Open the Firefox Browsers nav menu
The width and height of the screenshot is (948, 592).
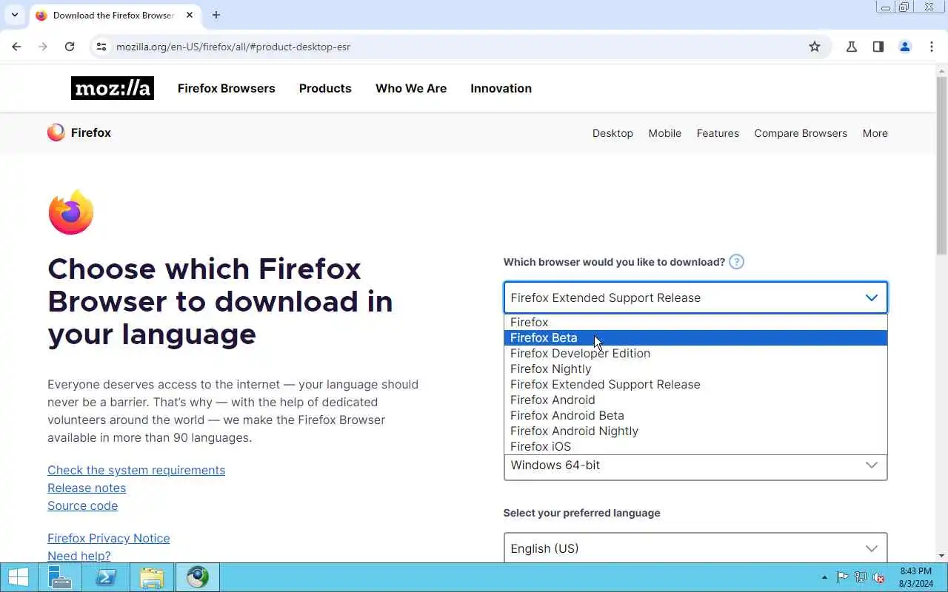click(226, 88)
